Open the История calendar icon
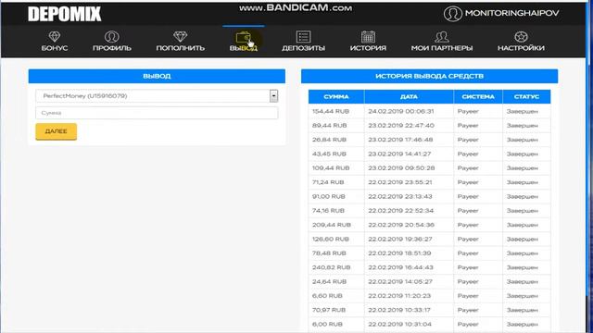 tap(368, 37)
